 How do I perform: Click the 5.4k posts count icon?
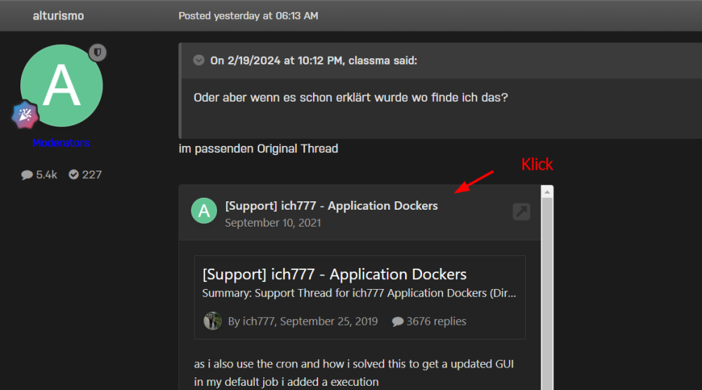tap(27, 175)
